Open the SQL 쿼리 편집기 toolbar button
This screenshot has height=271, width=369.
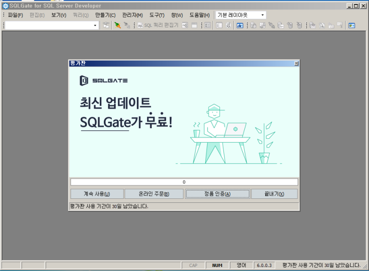[158, 25]
